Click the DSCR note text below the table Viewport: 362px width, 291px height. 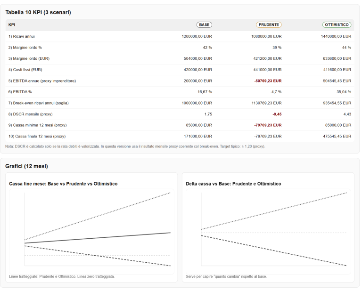135,146
